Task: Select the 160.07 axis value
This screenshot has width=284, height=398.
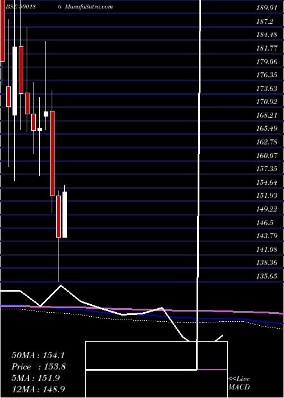Action: click(267, 156)
